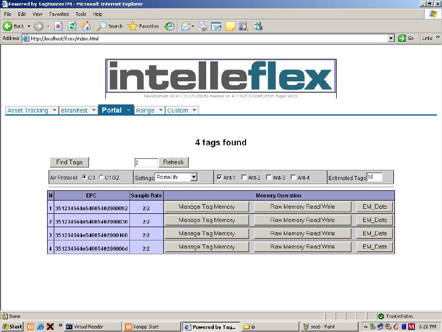Expand hidden tray icons arrow
The image size is (442, 332).
pyautogui.click(x=366, y=327)
